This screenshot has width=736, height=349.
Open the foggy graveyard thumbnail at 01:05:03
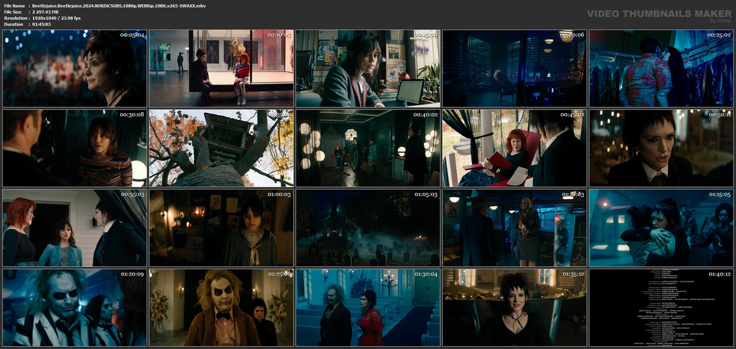368,228
